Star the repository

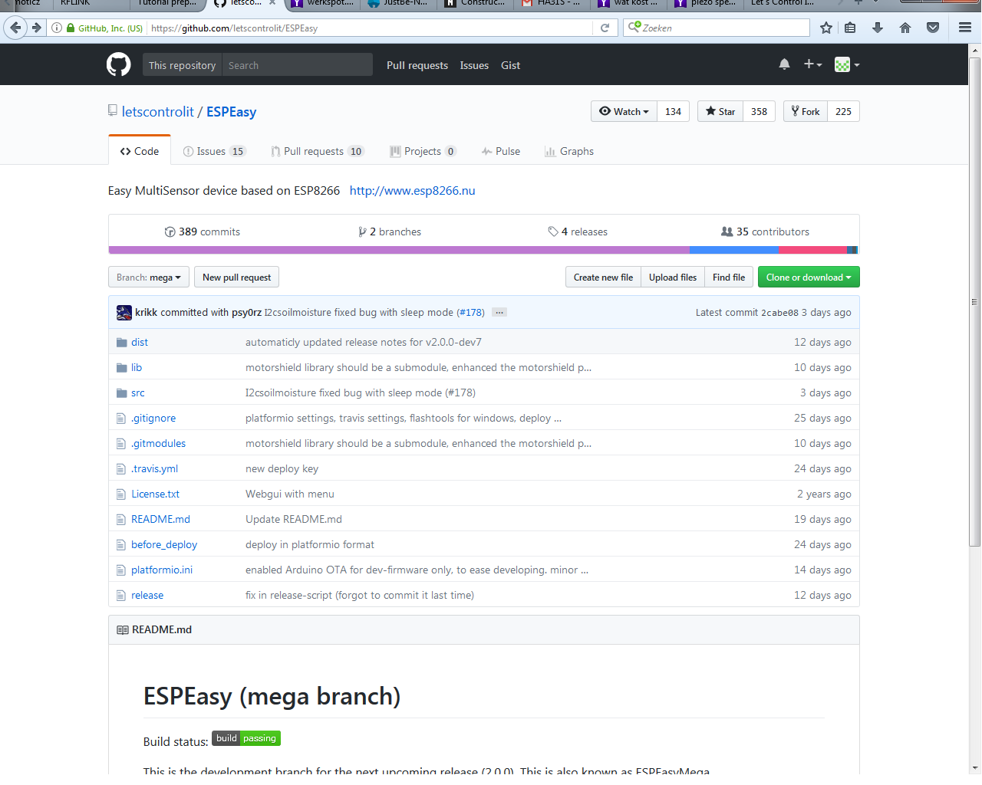pyautogui.click(x=720, y=111)
